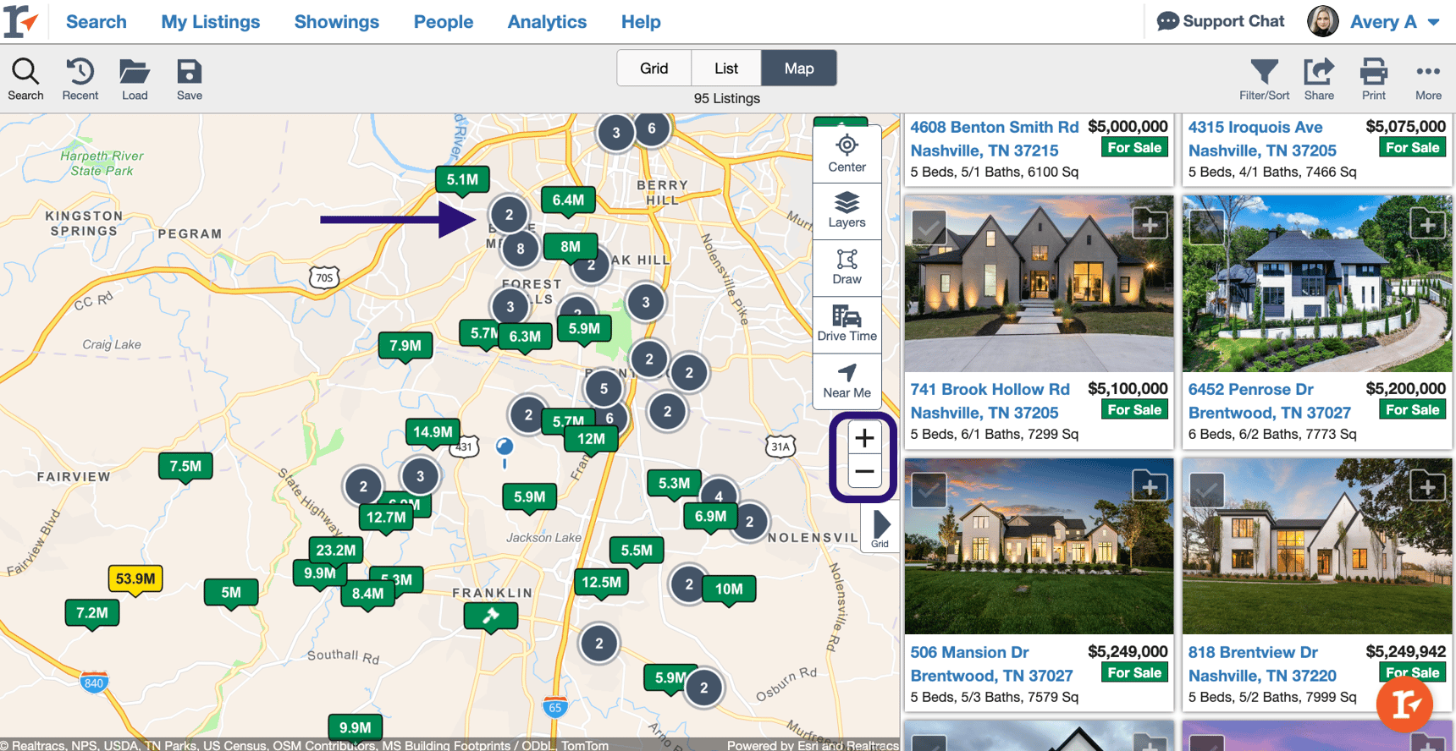Open the Analytics menu

click(x=547, y=22)
